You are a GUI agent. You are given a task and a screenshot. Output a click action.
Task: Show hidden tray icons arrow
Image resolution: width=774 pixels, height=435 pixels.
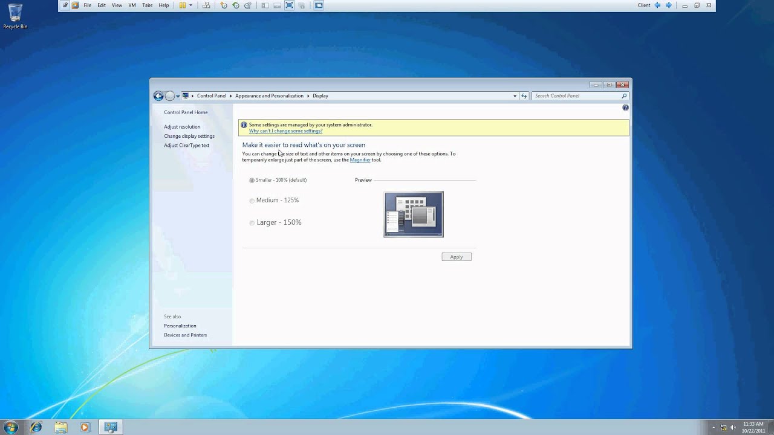coord(714,427)
